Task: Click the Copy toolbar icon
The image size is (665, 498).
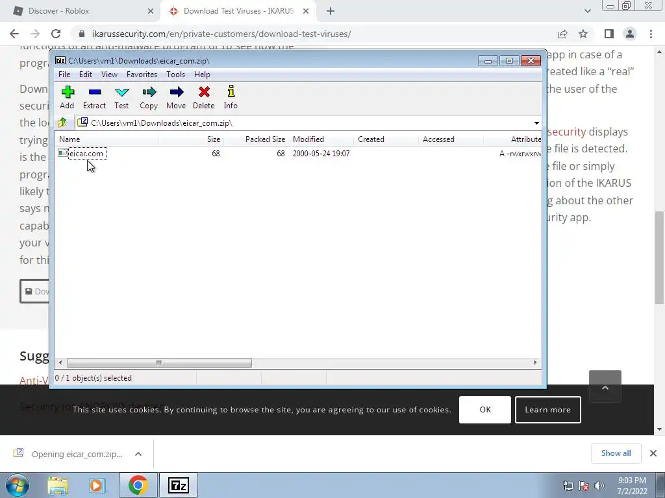Action: pyautogui.click(x=149, y=97)
